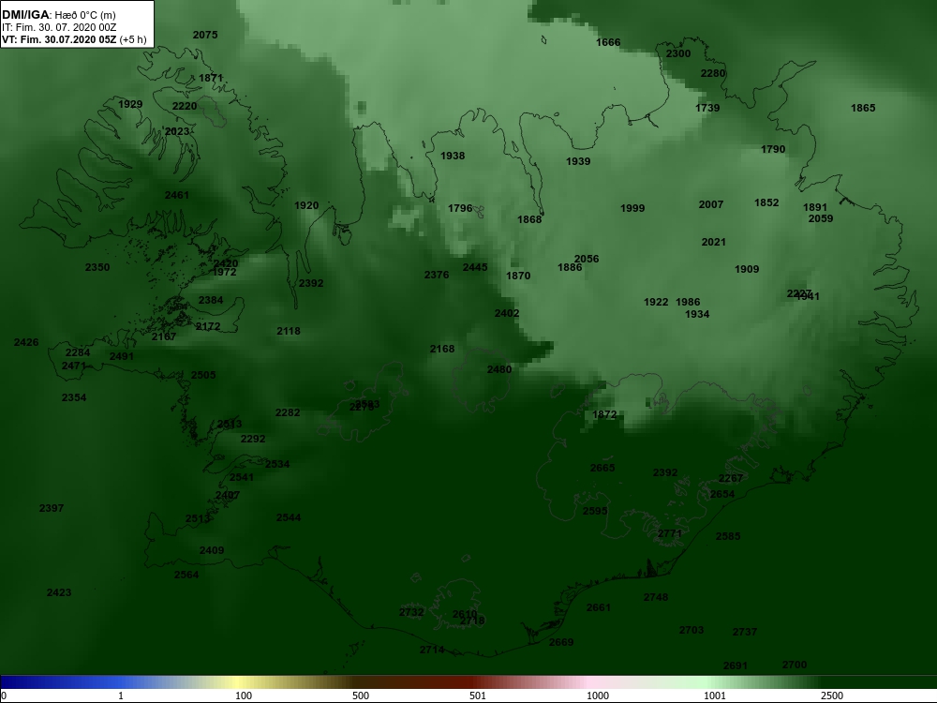The image size is (937, 703).
Task: Click the map value 2397
Action: [52, 508]
